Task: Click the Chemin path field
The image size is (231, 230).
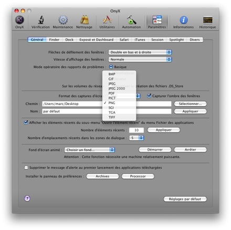Action: point(107,104)
